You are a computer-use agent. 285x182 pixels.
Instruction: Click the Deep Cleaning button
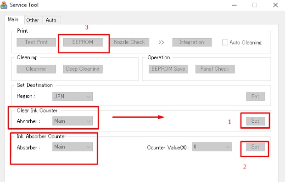pyautogui.click(x=83, y=69)
